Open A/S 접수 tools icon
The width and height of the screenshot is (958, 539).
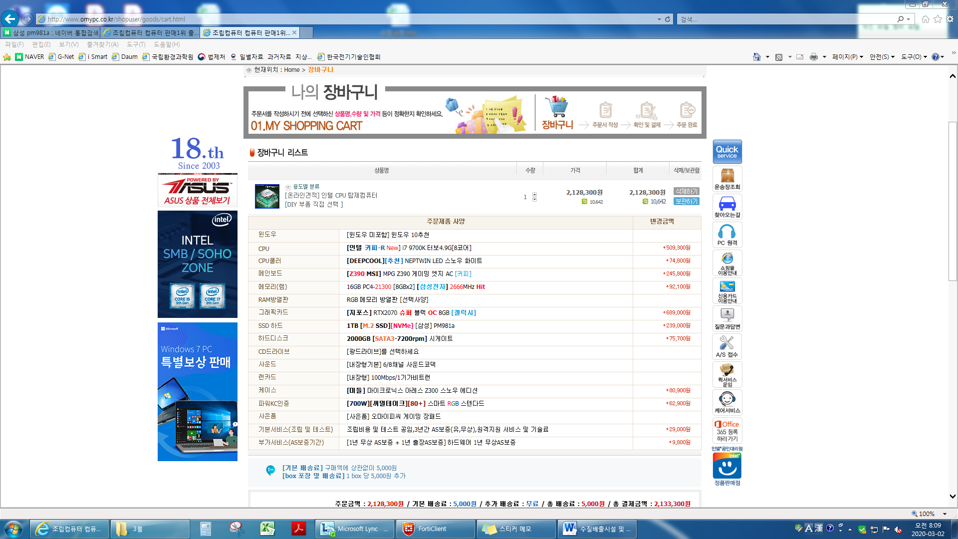[x=727, y=347]
